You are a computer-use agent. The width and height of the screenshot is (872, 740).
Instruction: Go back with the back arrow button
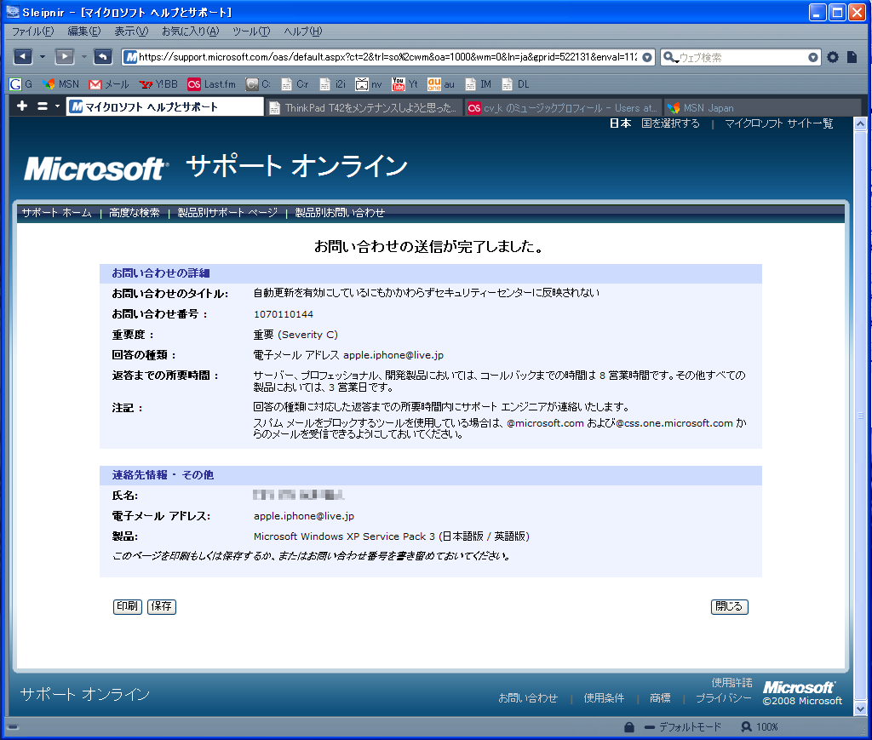click(x=23, y=57)
